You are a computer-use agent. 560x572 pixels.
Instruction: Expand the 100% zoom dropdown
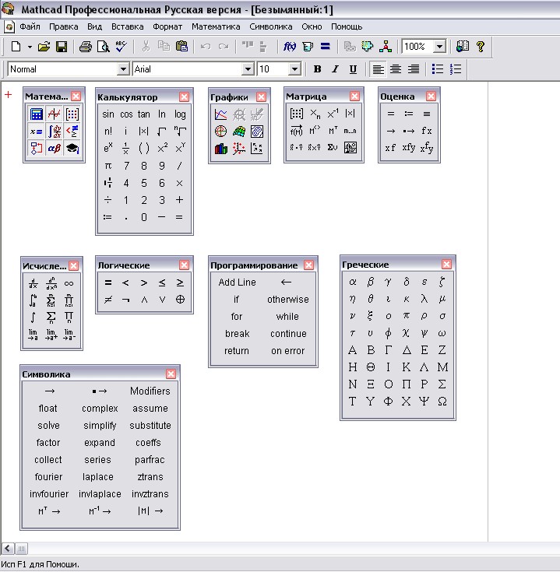click(439, 47)
